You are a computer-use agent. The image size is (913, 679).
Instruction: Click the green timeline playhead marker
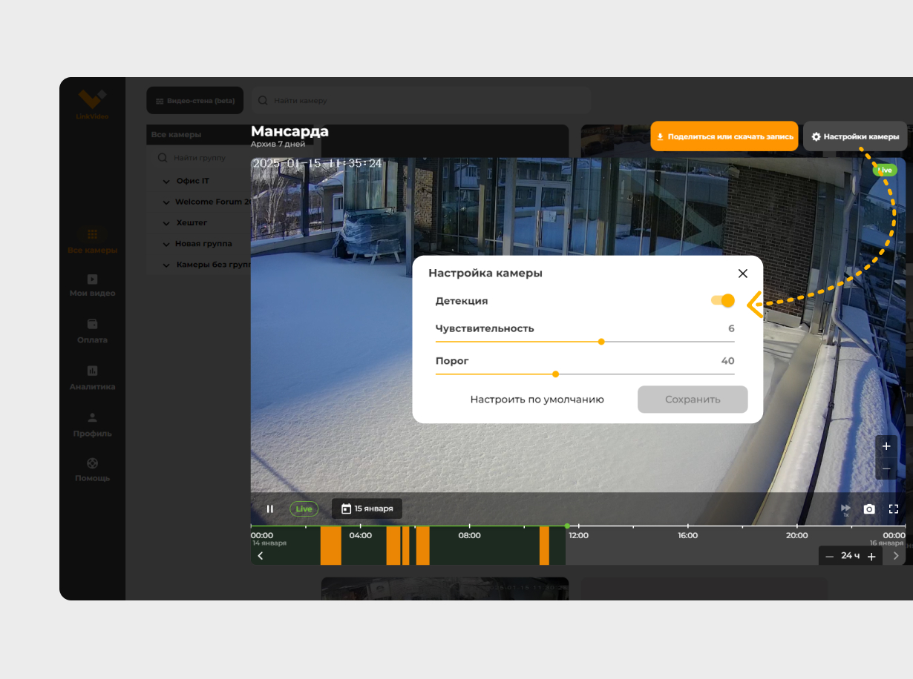(567, 526)
